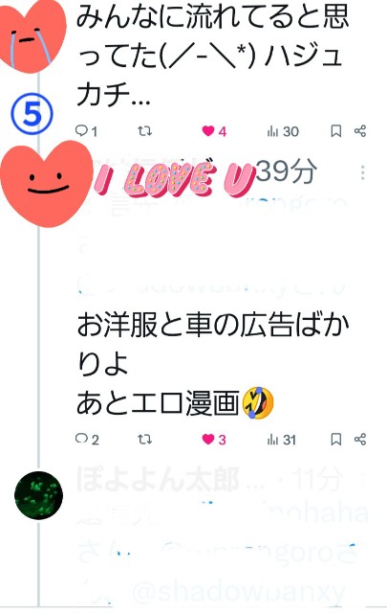This screenshot has height=613, width=387.
Task: Bookmark the エロ漫画 tweet
Action: (336, 440)
